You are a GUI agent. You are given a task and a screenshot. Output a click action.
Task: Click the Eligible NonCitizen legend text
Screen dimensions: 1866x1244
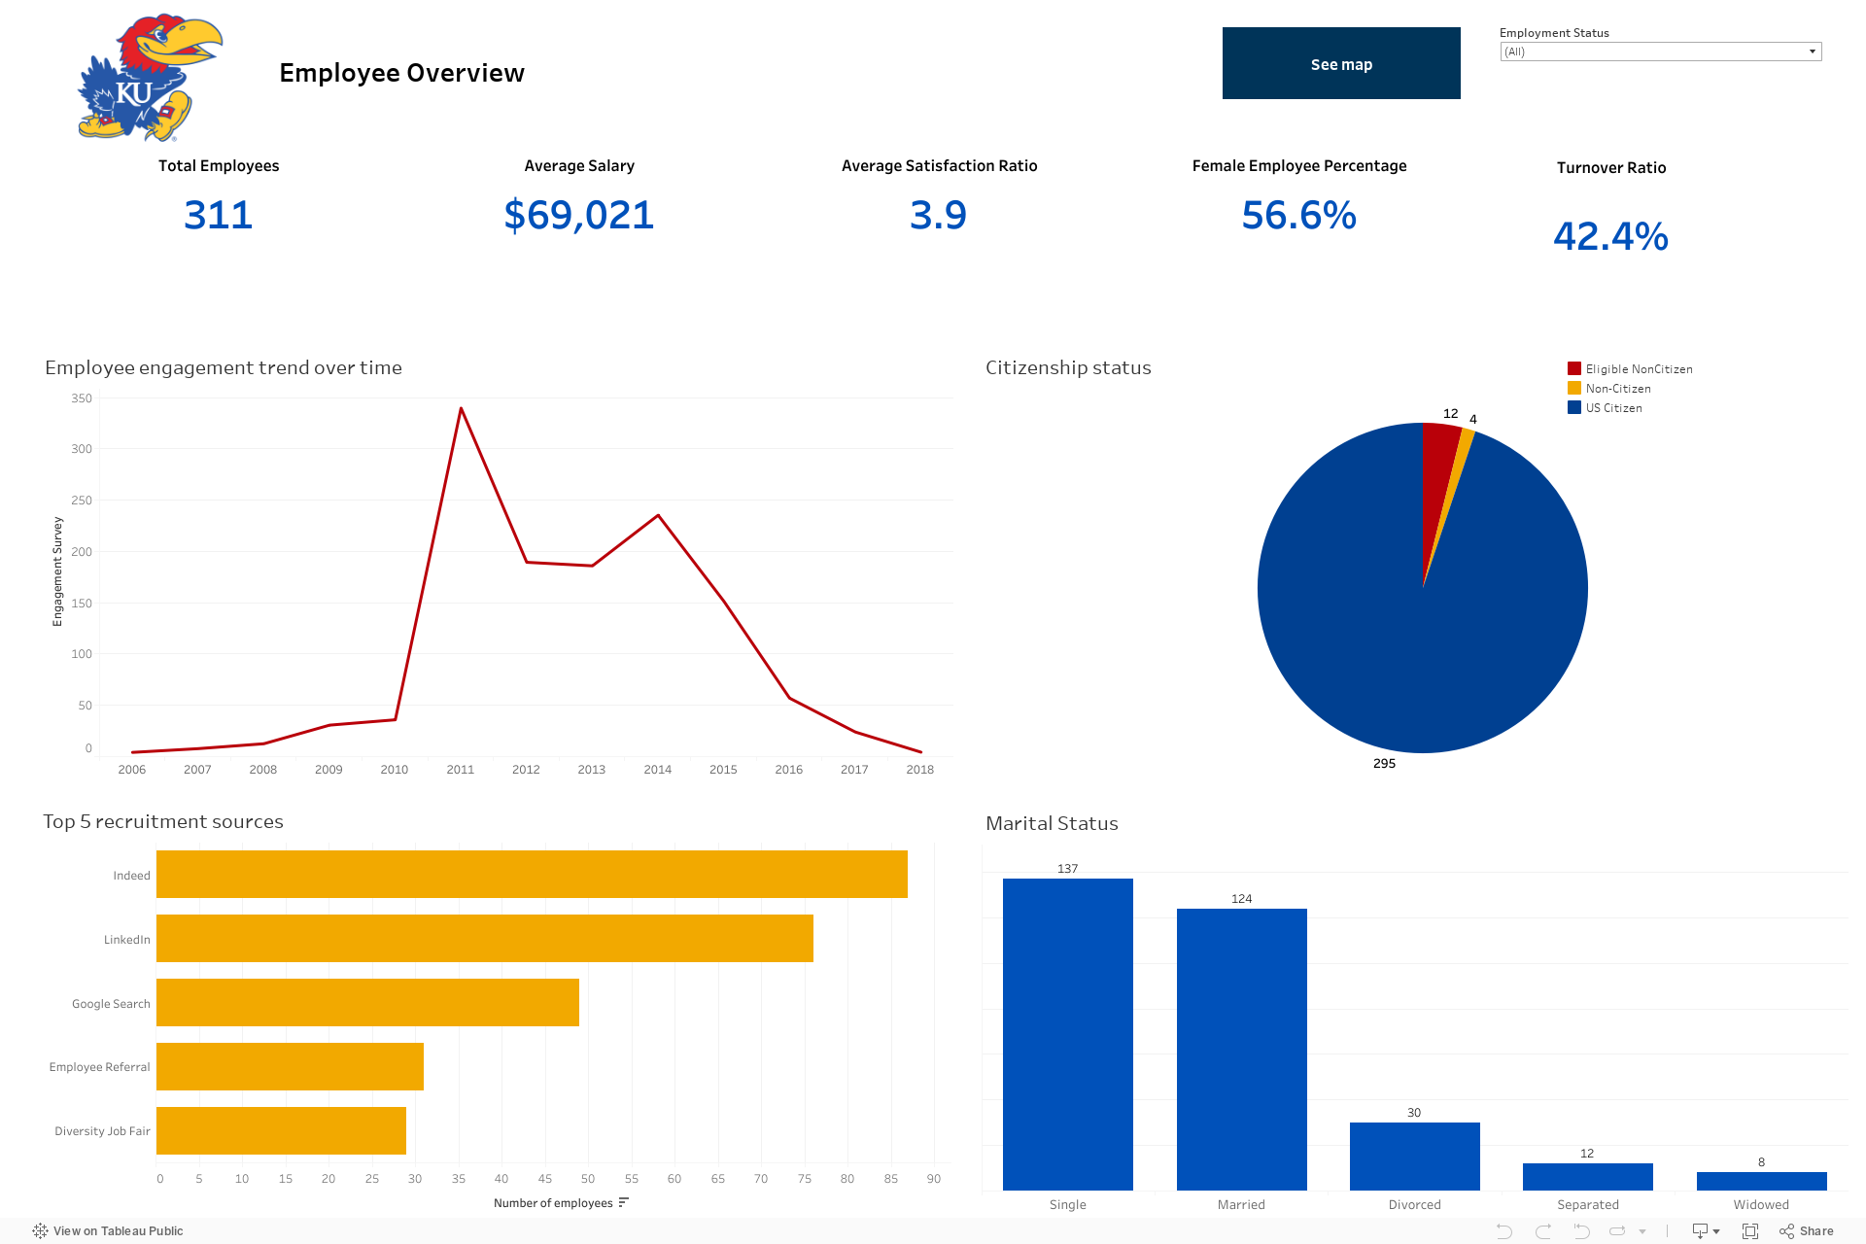(1640, 369)
